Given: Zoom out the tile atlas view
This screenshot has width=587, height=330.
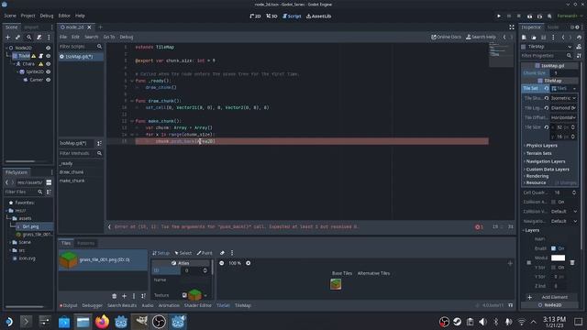Looking at the screenshot, I should tap(222, 263).
